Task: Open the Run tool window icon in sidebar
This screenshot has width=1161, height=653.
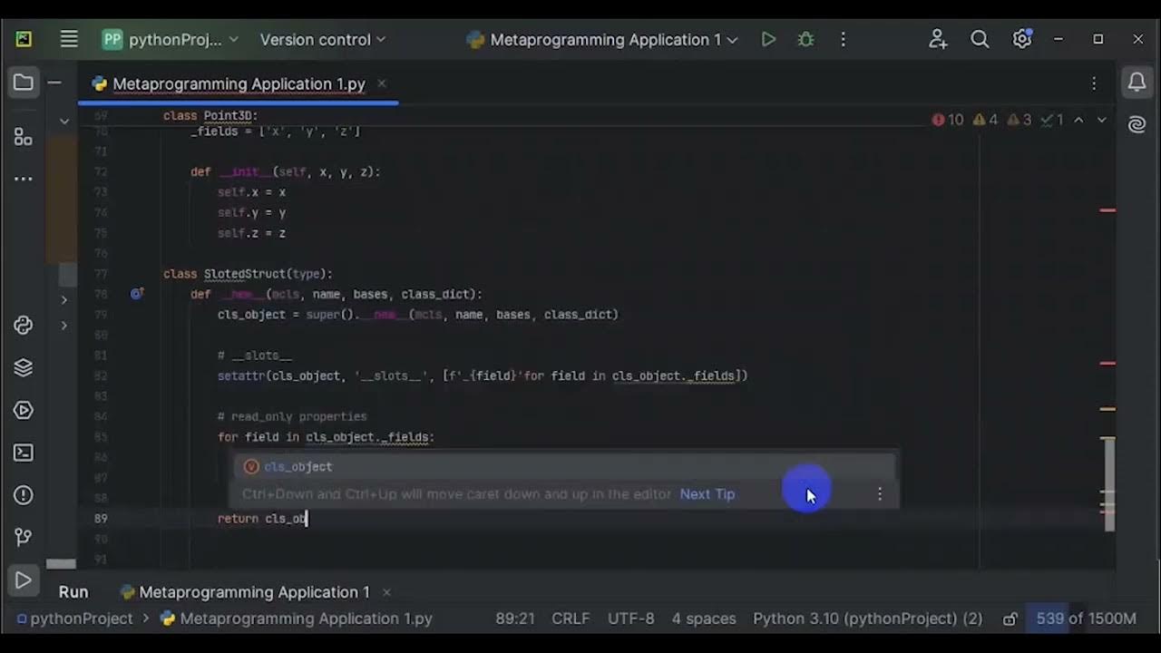Action: (24, 580)
